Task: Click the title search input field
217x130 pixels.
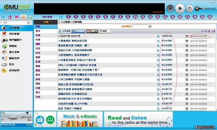Action: click(140, 26)
